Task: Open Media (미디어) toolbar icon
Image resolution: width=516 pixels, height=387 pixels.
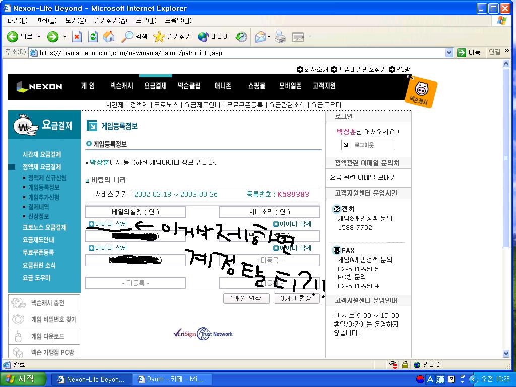Action: [203, 36]
